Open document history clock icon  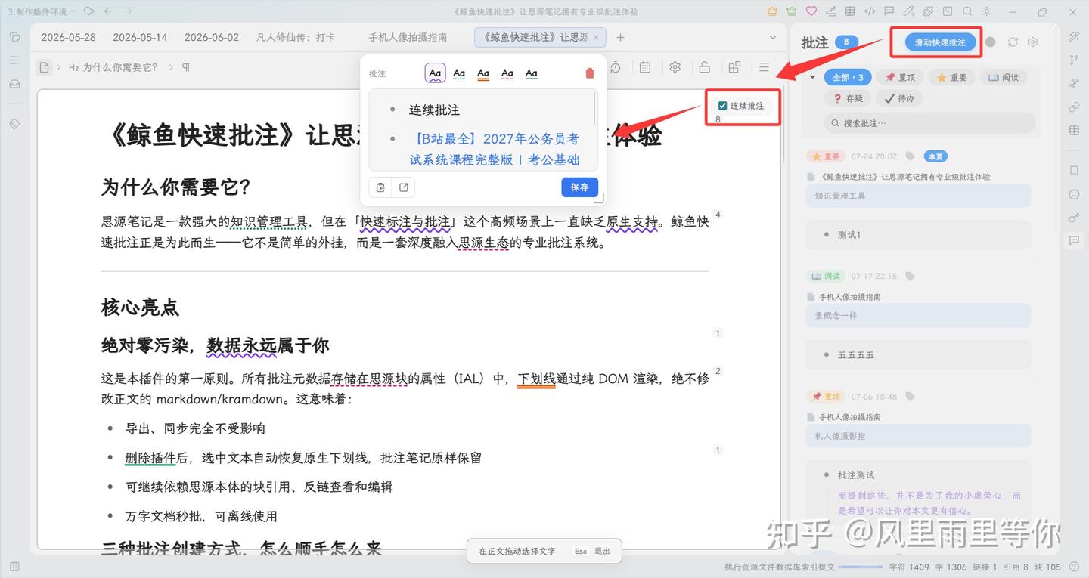[616, 67]
